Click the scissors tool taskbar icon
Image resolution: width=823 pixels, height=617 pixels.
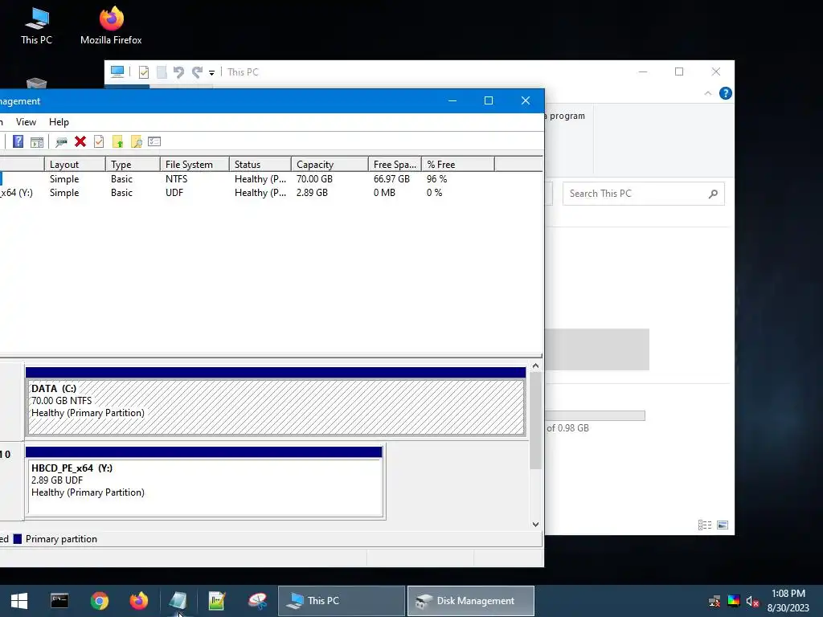(x=257, y=601)
